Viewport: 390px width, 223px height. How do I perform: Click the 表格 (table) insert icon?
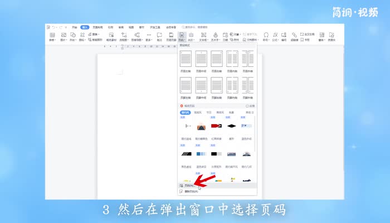pyautogui.click(x=52, y=37)
